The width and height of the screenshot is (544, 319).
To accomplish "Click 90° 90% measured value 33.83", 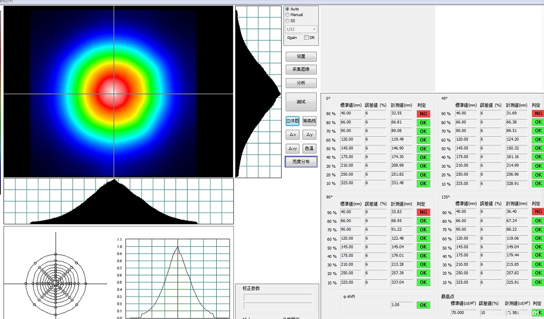I will pyautogui.click(x=402, y=212).
